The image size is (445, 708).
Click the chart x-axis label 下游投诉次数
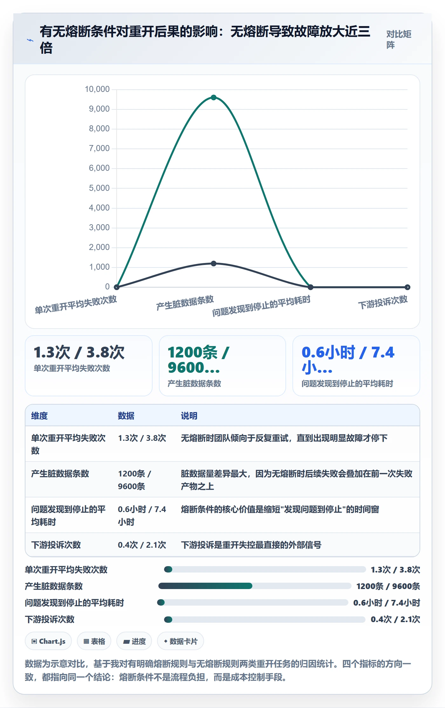click(x=383, y=302)
